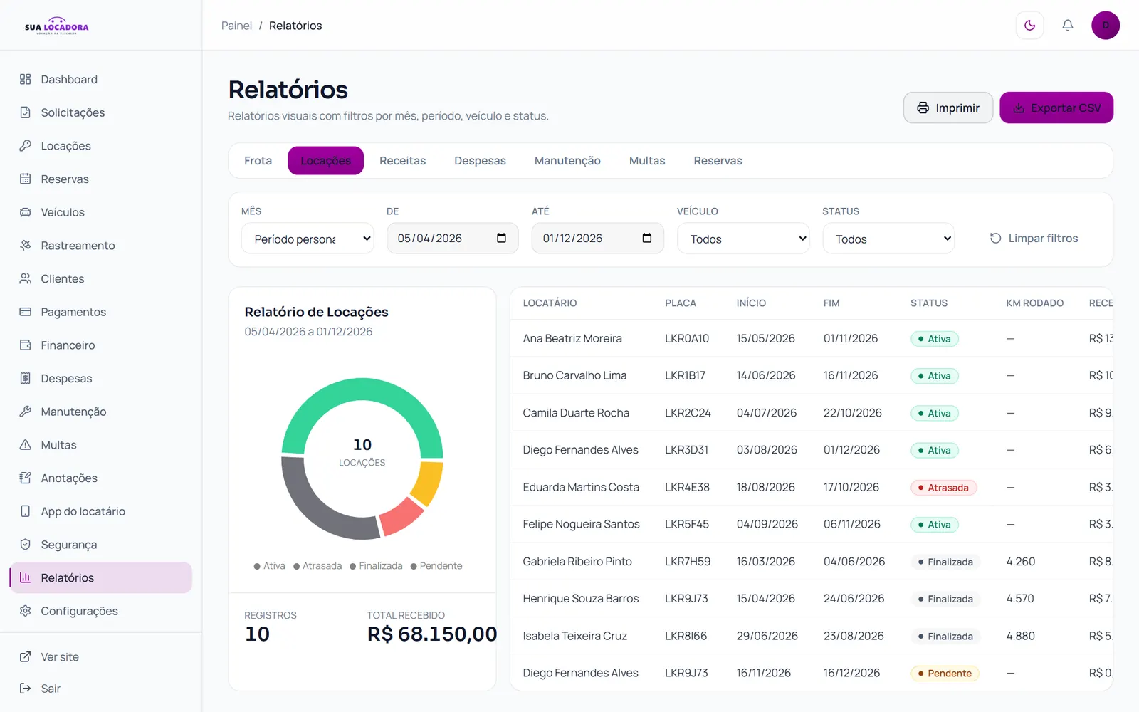The height and width of the screenshot is (712, 1139).
Task: Switch to the Frota tab
Action: [258, 161]
